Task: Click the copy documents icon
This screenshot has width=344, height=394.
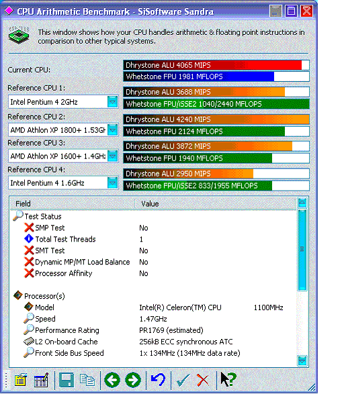Action: pyautogui.click(x=87, y=380)
